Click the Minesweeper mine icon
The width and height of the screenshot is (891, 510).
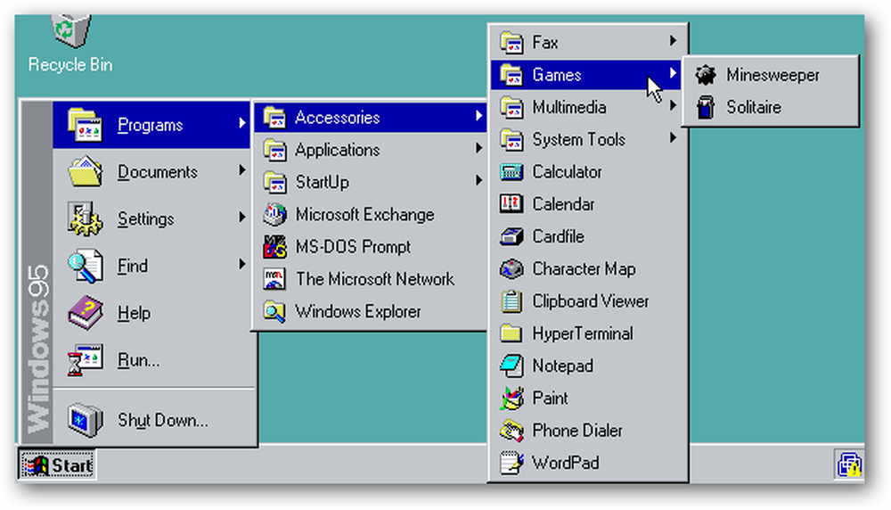point(706,75)
